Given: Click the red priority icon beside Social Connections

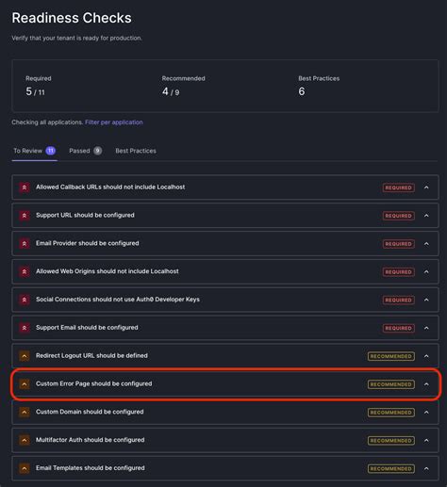Looking at the screenshot, I should tap(25, 300).
